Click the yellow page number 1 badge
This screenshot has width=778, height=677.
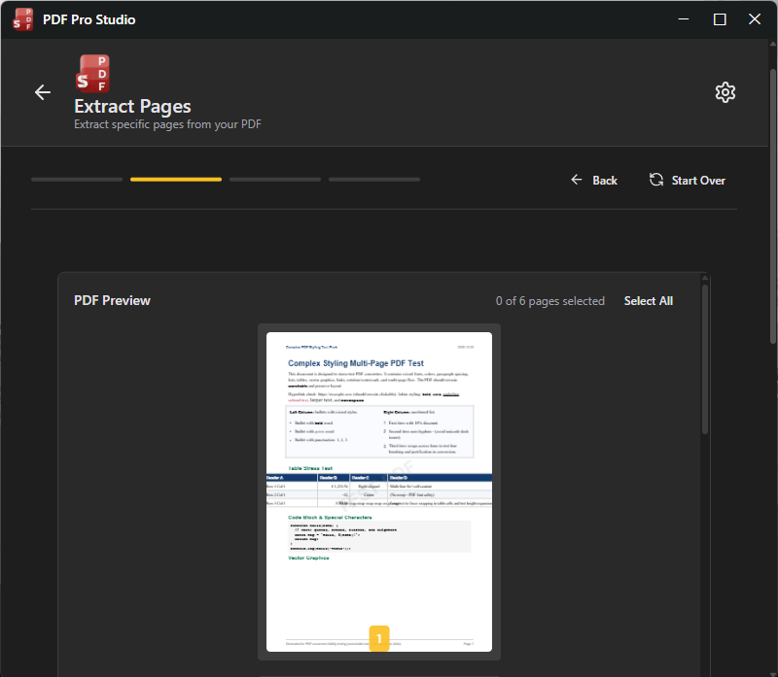[x=379, y=638]
